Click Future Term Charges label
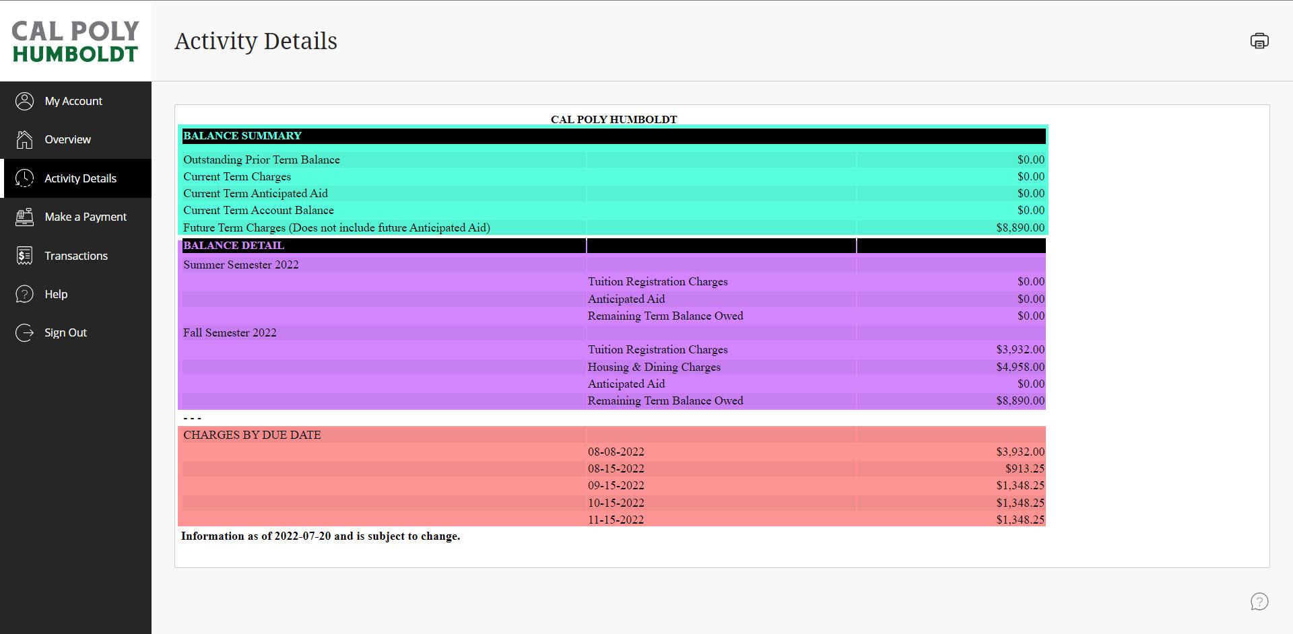Image resolution: width=1293 pixels, height=634 pixels. click(x=337, y=227)
